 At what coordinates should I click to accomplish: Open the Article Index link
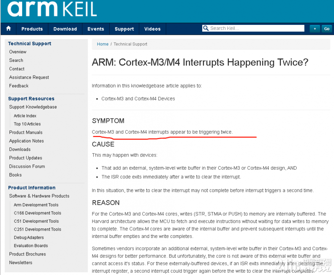[x=25, y=116]
